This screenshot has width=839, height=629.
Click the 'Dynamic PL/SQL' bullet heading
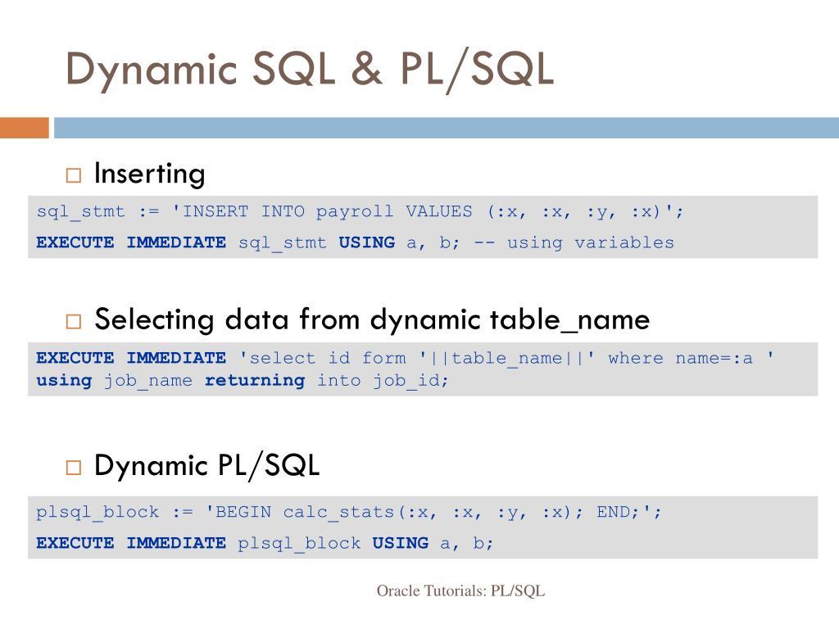pos(207,465)
